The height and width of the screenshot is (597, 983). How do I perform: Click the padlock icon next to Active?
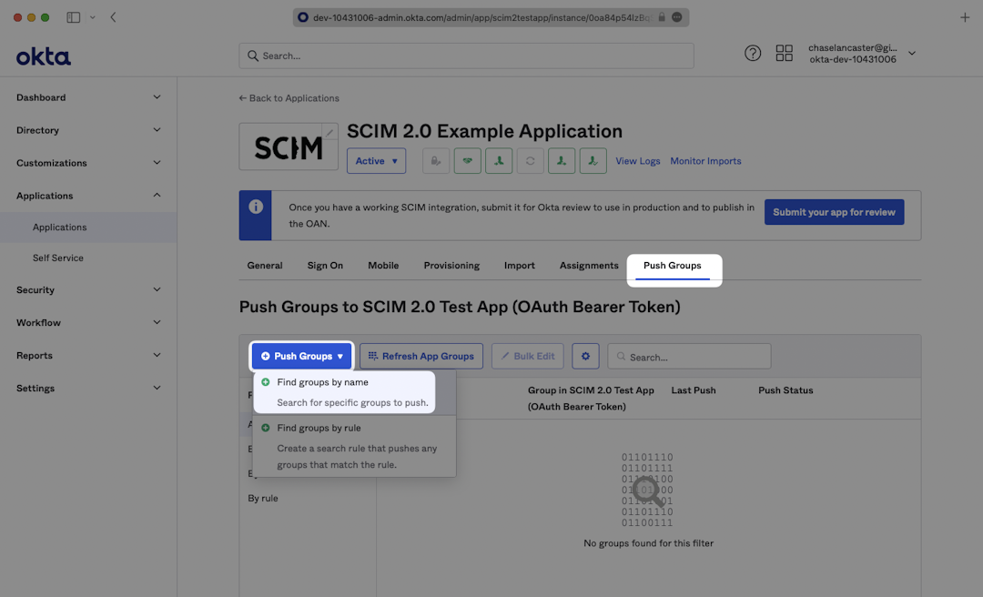(436, 161)
